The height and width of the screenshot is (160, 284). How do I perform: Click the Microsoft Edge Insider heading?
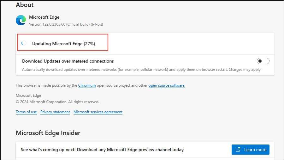[48, 133]
